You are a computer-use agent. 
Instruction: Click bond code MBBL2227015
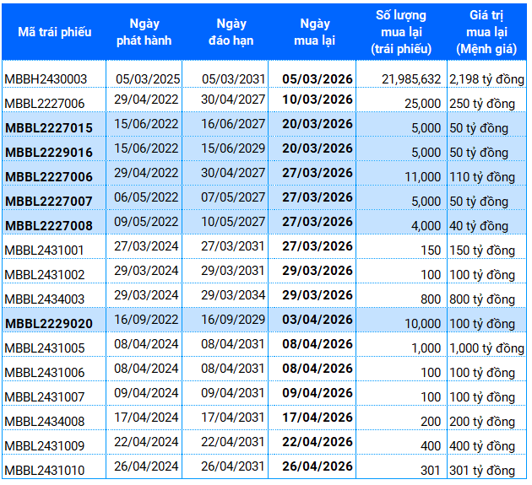(x=49, y=127)
